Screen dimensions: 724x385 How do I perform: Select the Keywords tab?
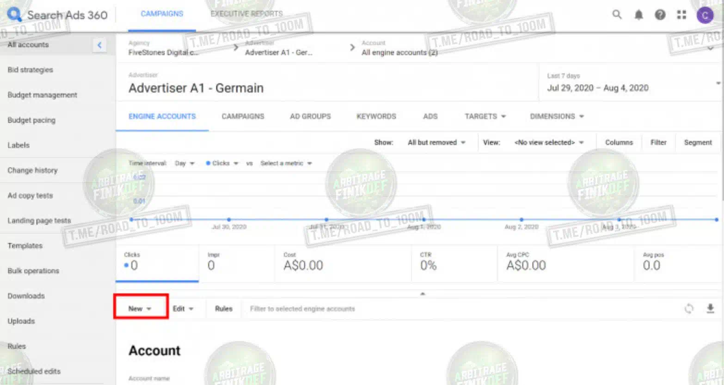pos(376,116)
